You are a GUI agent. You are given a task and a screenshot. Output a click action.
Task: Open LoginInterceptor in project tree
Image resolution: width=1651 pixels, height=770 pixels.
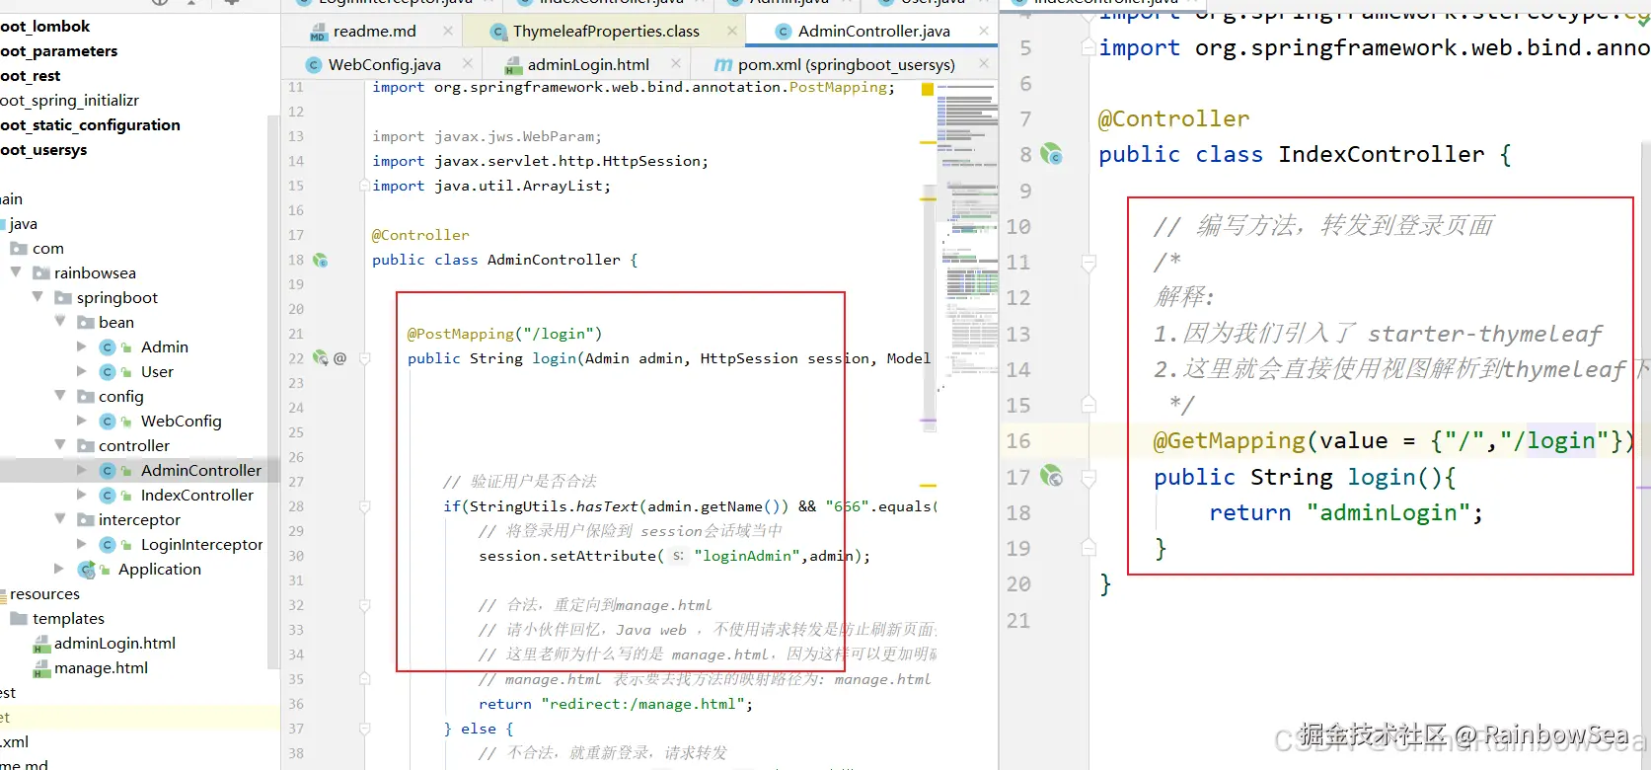coord(201,544)
